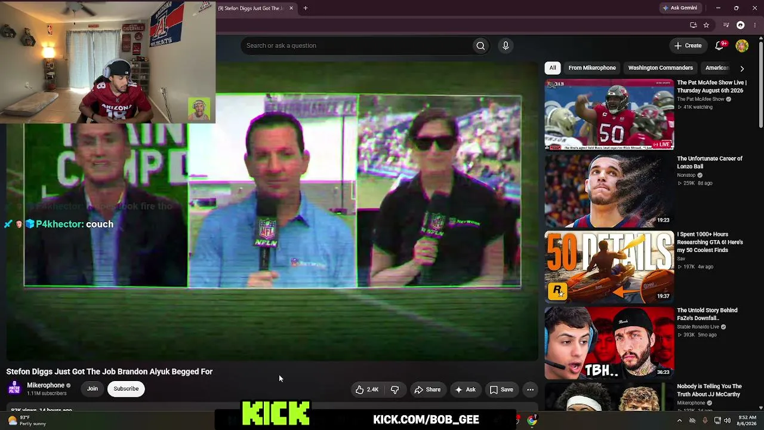Viewport: 764px width, 430px height.
Task: Click the '1.11M subscribers' text
Action: click(x=47, y=394)
